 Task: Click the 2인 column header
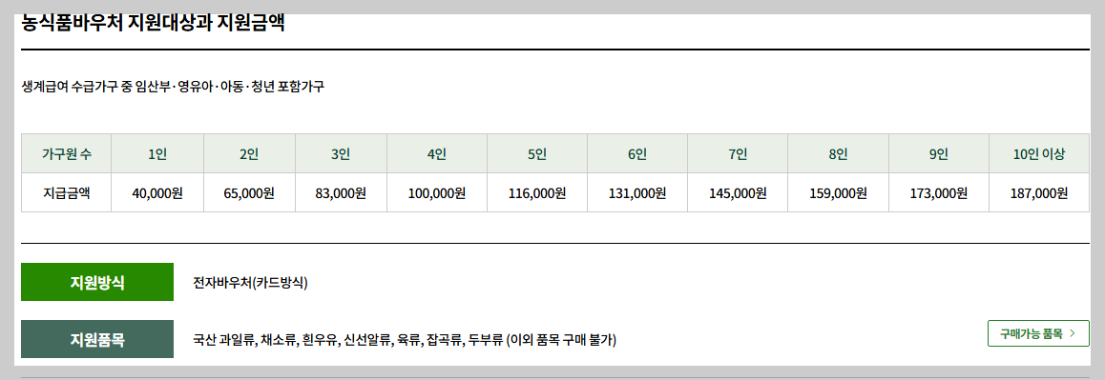click(x=249, y=153)
